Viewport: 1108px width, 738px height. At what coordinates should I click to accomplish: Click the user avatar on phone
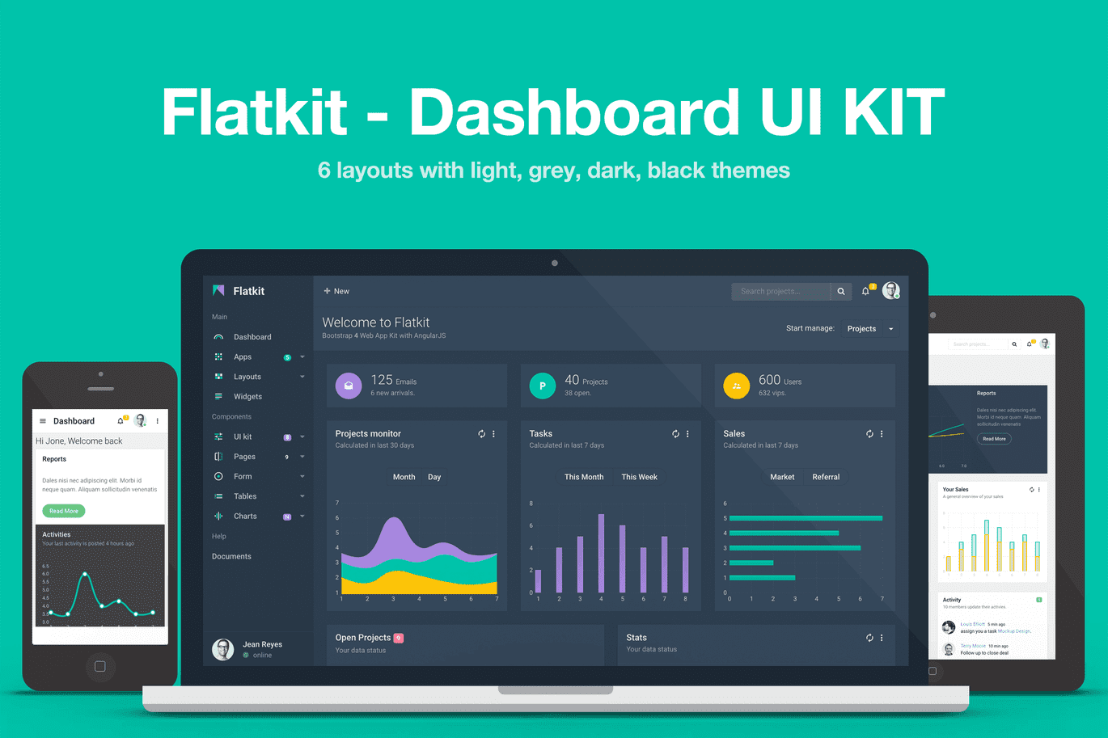140,420
